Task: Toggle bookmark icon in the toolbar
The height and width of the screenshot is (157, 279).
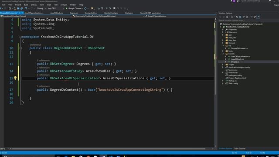Action: 114,8
